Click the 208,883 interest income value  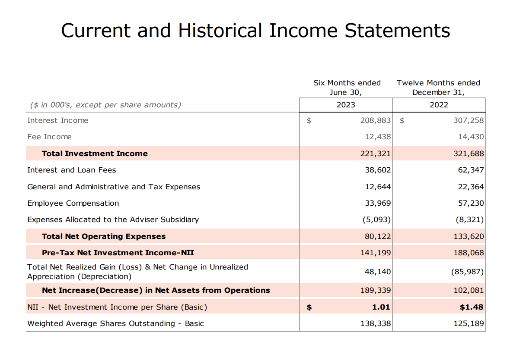(375, 120)
